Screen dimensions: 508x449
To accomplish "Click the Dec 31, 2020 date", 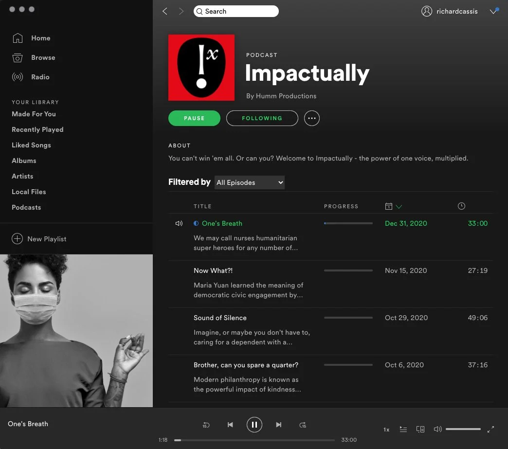I will coord(406,224).
